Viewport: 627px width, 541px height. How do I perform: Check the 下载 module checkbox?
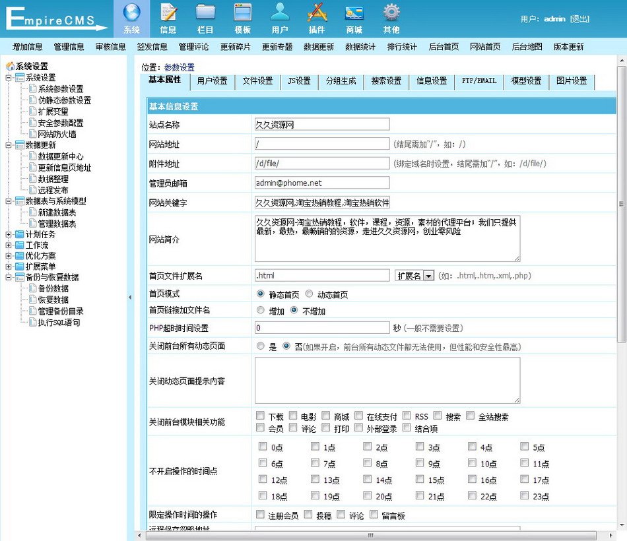[x=261, y=416]
